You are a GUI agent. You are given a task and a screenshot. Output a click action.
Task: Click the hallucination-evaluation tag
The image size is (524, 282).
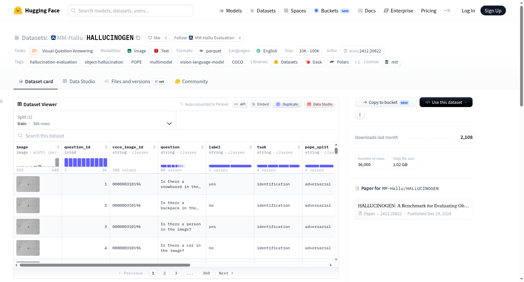pos(53,62)
